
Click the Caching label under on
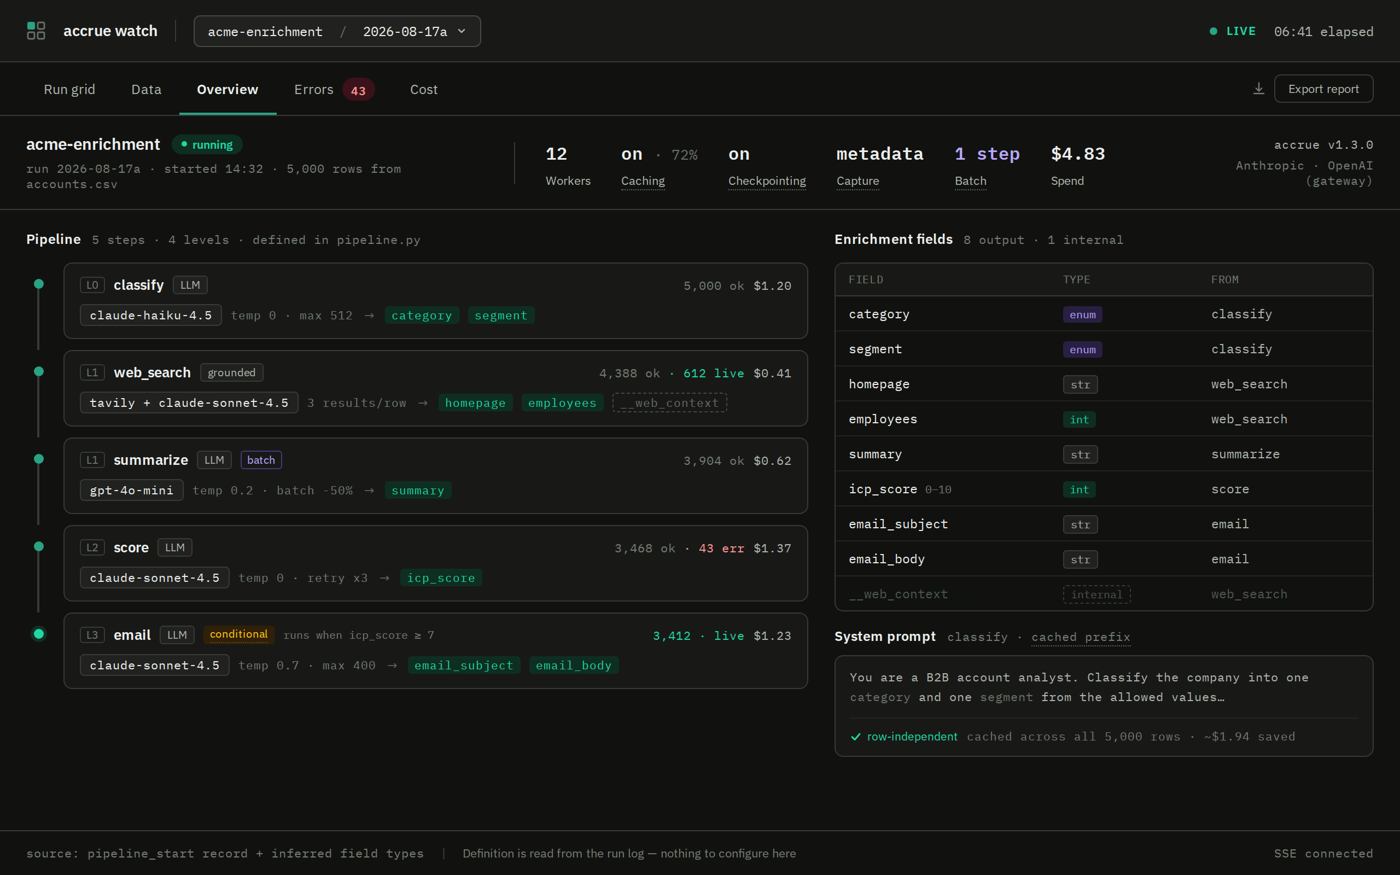[643, 180]
